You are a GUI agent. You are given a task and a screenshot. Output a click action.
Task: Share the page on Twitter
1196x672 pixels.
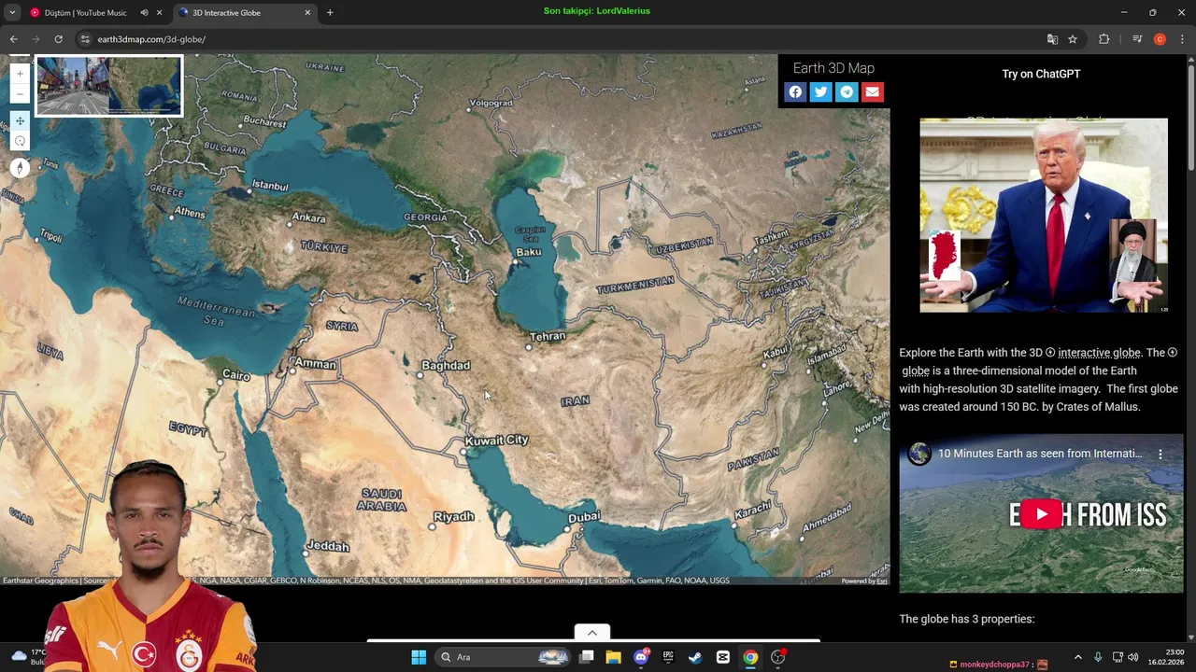click(820, 91)
